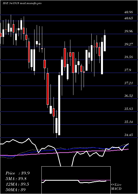
Task: Click the 35.14 price axis label
Action: [x=129, y=122]
